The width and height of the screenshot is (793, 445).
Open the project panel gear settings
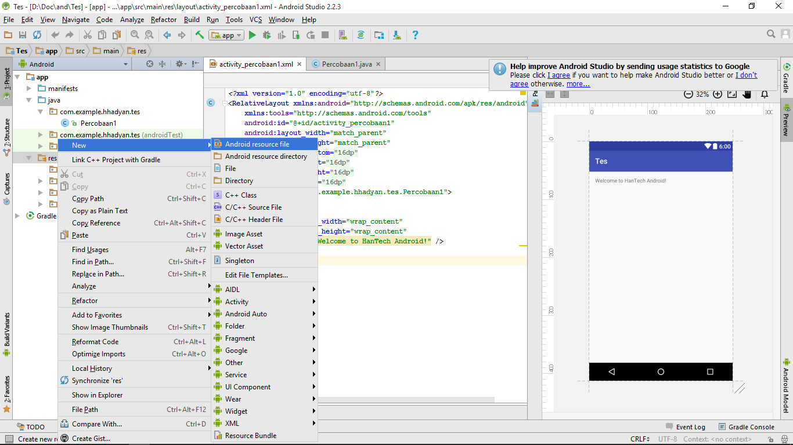coord(180,64)
